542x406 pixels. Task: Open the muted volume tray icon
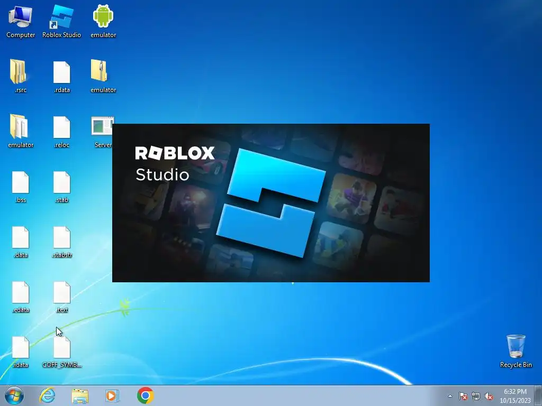(489, 396)
